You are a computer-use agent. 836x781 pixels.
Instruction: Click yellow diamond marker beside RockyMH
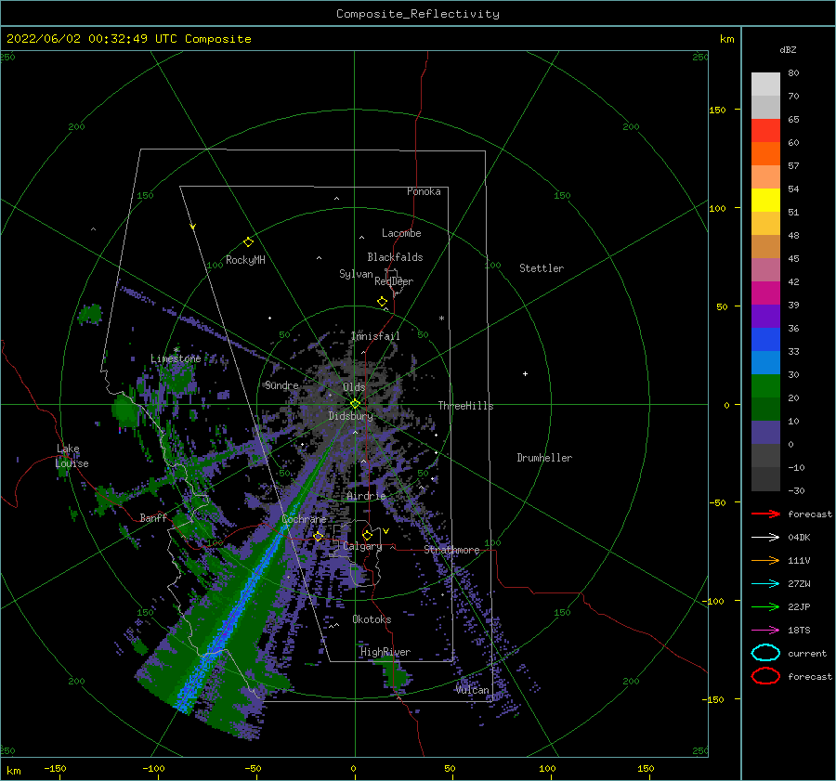248,242
